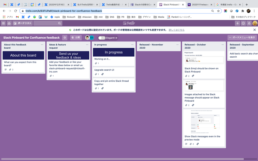Image resolution: width=258 pixels, height=161 pixels.
Task: Open the extensions puzzle icon
Action: (243, 11)
